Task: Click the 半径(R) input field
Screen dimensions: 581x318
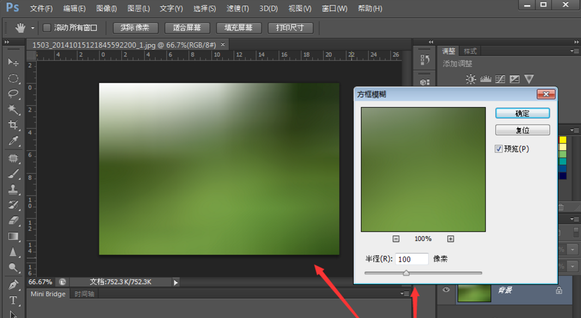Action: [412, 259]
